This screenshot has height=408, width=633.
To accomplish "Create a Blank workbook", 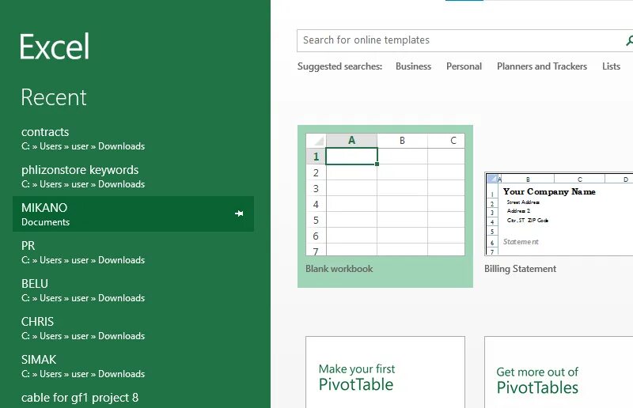I will (385, 206).
